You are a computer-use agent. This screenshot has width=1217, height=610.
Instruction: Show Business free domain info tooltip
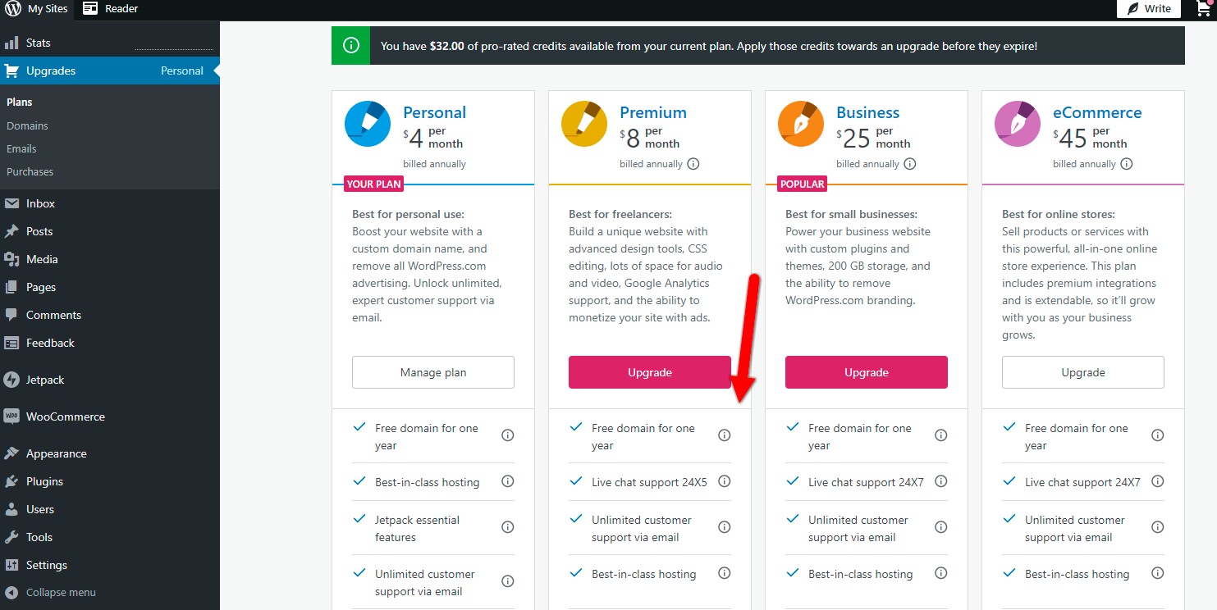940,435
